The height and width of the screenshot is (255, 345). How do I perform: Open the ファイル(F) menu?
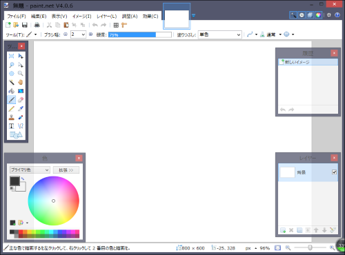(x=17, y=17)
